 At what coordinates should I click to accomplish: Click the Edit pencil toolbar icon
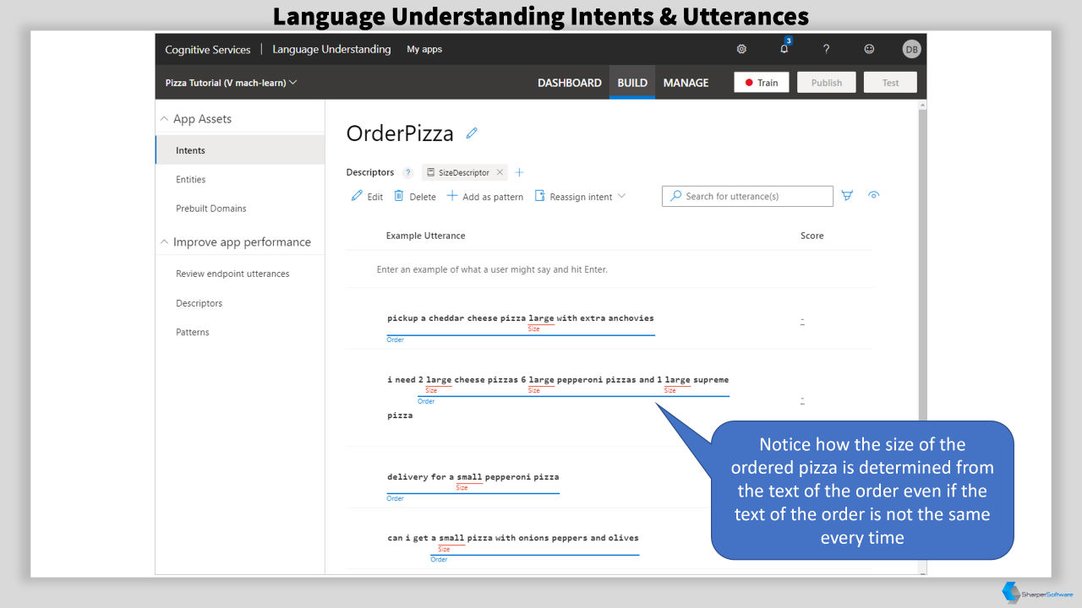(x=367, y=196)
